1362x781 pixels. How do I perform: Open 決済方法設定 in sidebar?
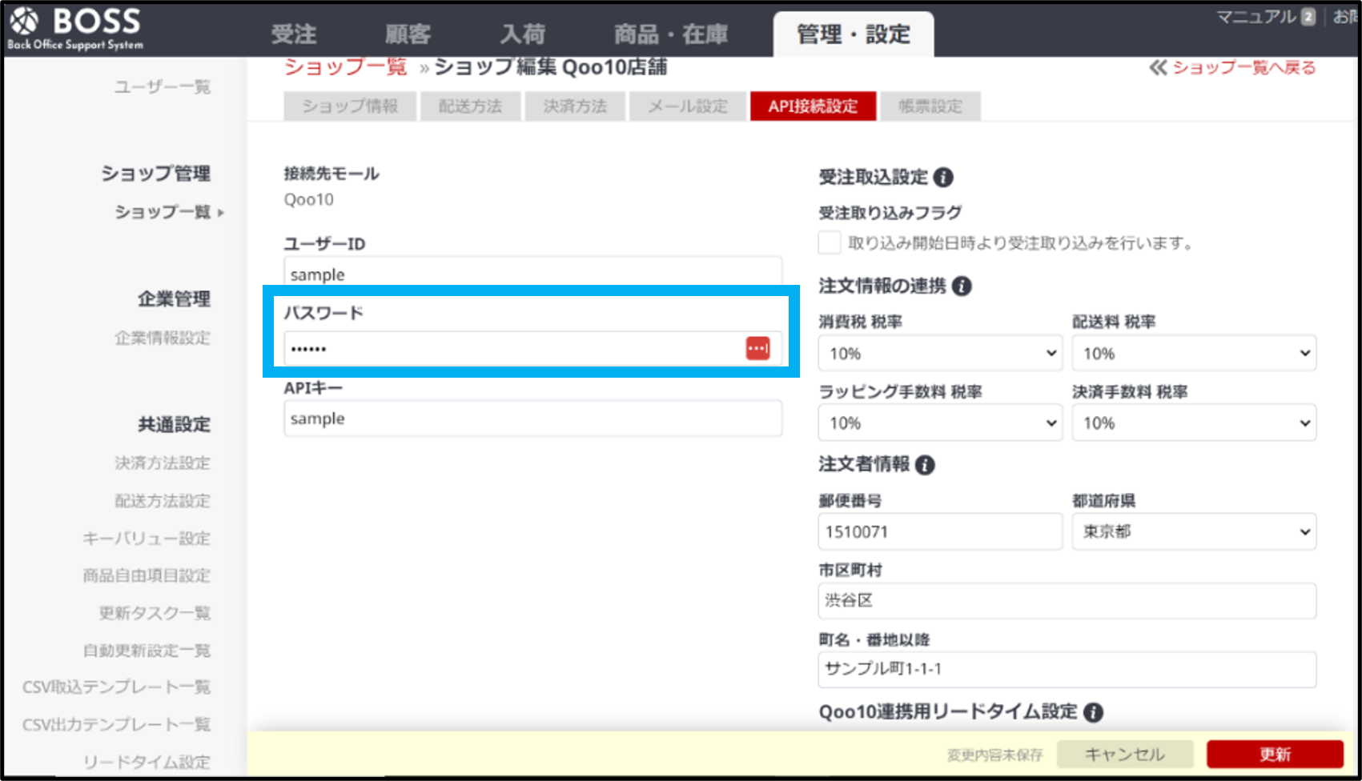click(x=162, y=463)
